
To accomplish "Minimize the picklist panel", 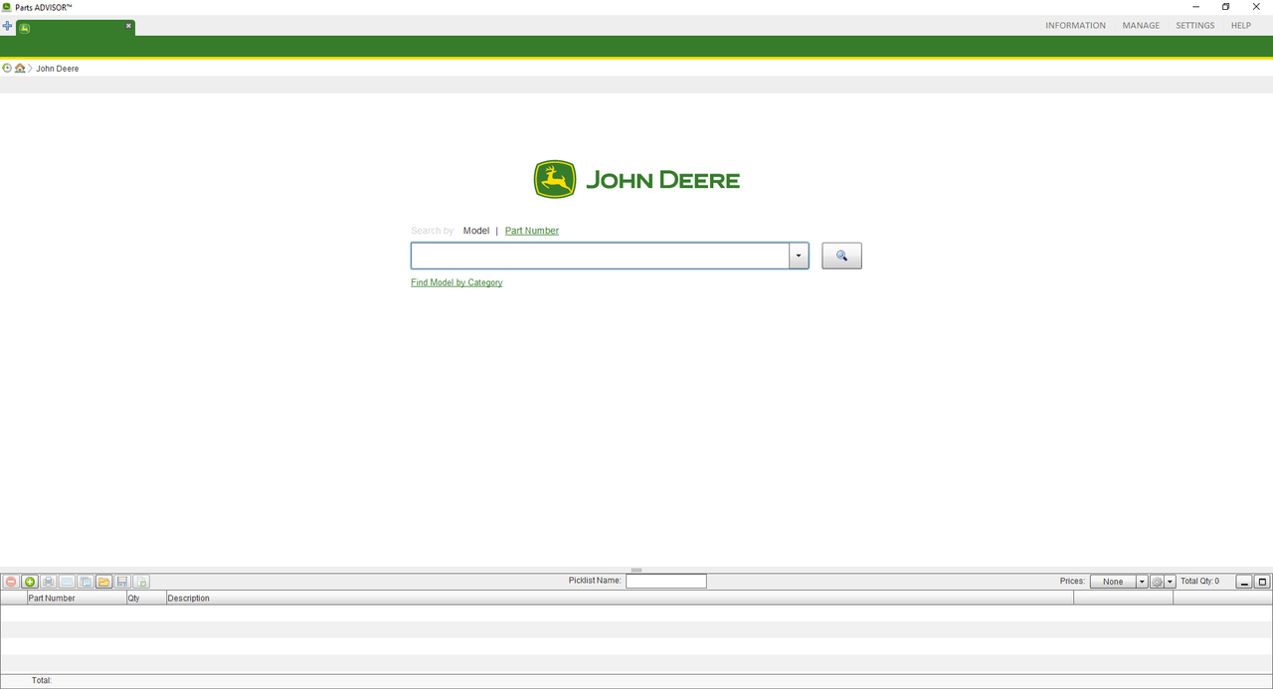I will (x=1244, y=582).
